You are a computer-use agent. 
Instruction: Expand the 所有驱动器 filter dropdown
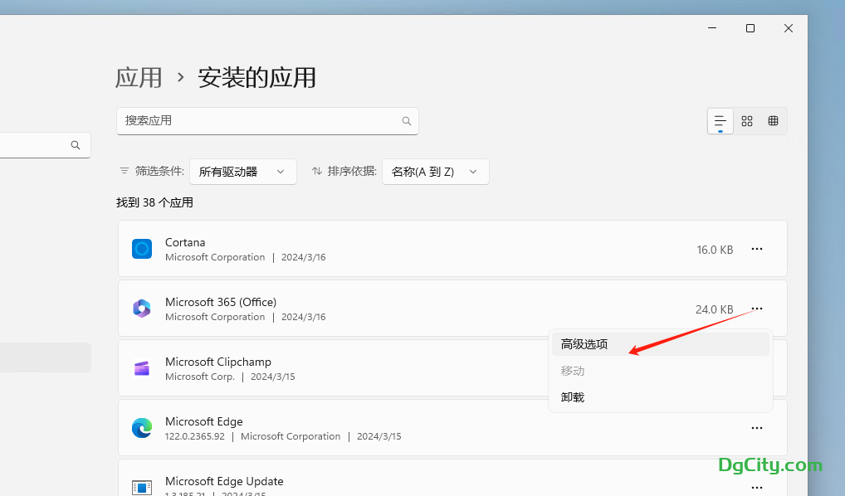point(242,172)
